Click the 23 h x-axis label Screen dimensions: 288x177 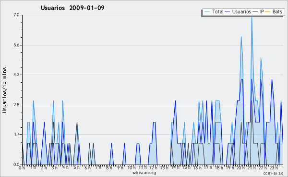pyautogui.click(x=274, y=167)
